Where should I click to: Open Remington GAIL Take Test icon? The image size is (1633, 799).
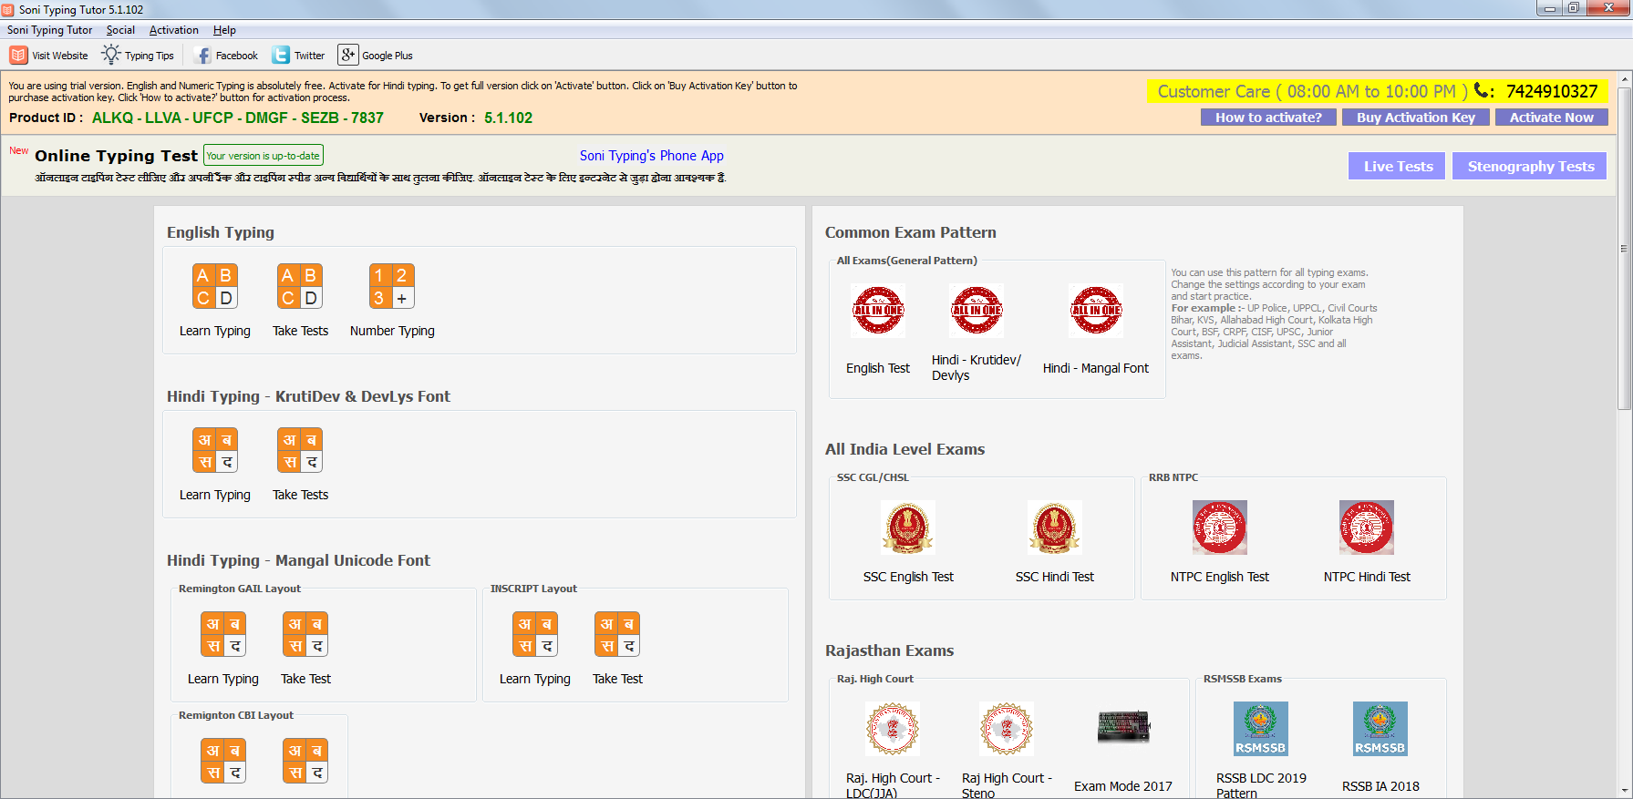pyautogui.click(x=305, y=634)
